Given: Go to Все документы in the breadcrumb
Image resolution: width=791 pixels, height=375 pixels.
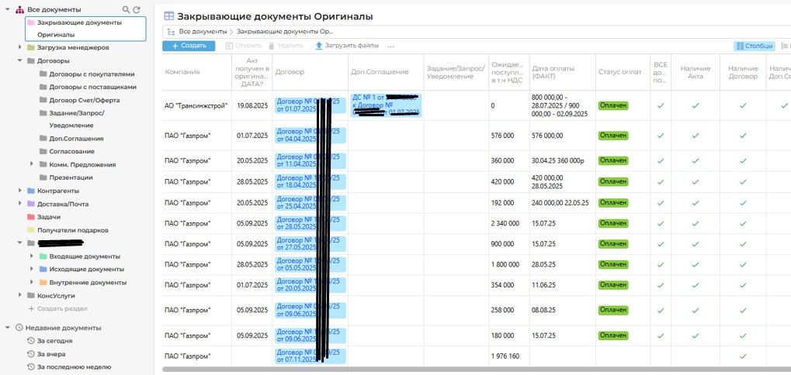Looking at the screenshot, I should 203,31.
